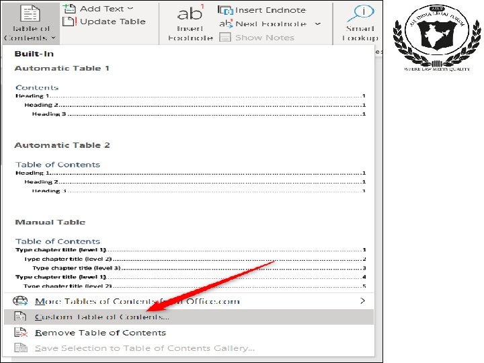The height and width of the screenshot is (363, 484).
Task: Click the Built-In section heading
Action: tap(34, 54)
